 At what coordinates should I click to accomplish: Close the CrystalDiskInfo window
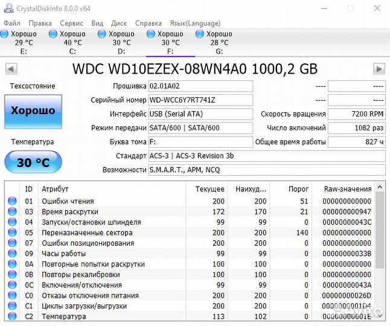pos(377,8)
